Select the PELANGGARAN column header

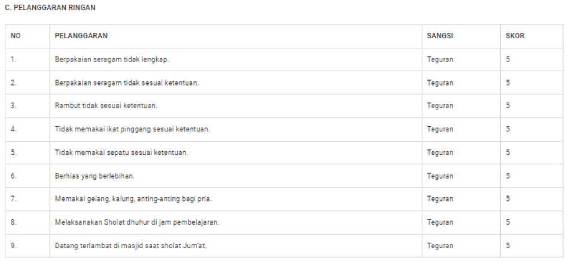tap(81, 36)
